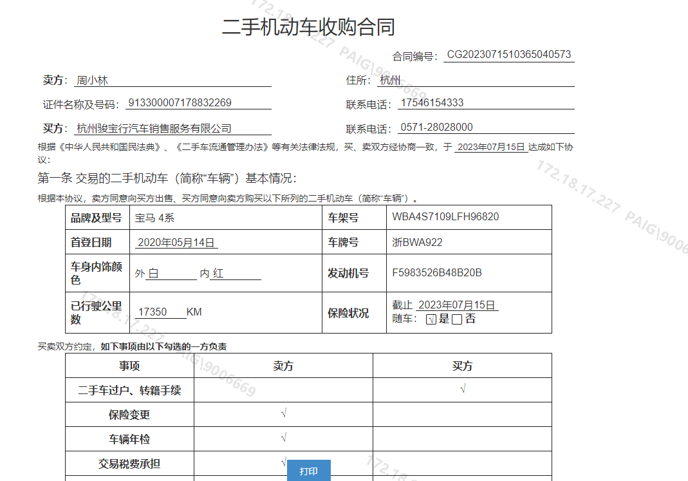
Task: Click row label 保险变更
Action: (x=129, y=415)
